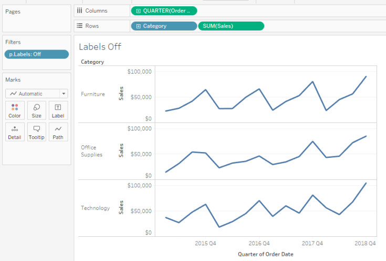Open the Detail marks card
Image resolution: width=386 pixels, height=261 pixels.
pyautogui.click(x=15, y=132)
